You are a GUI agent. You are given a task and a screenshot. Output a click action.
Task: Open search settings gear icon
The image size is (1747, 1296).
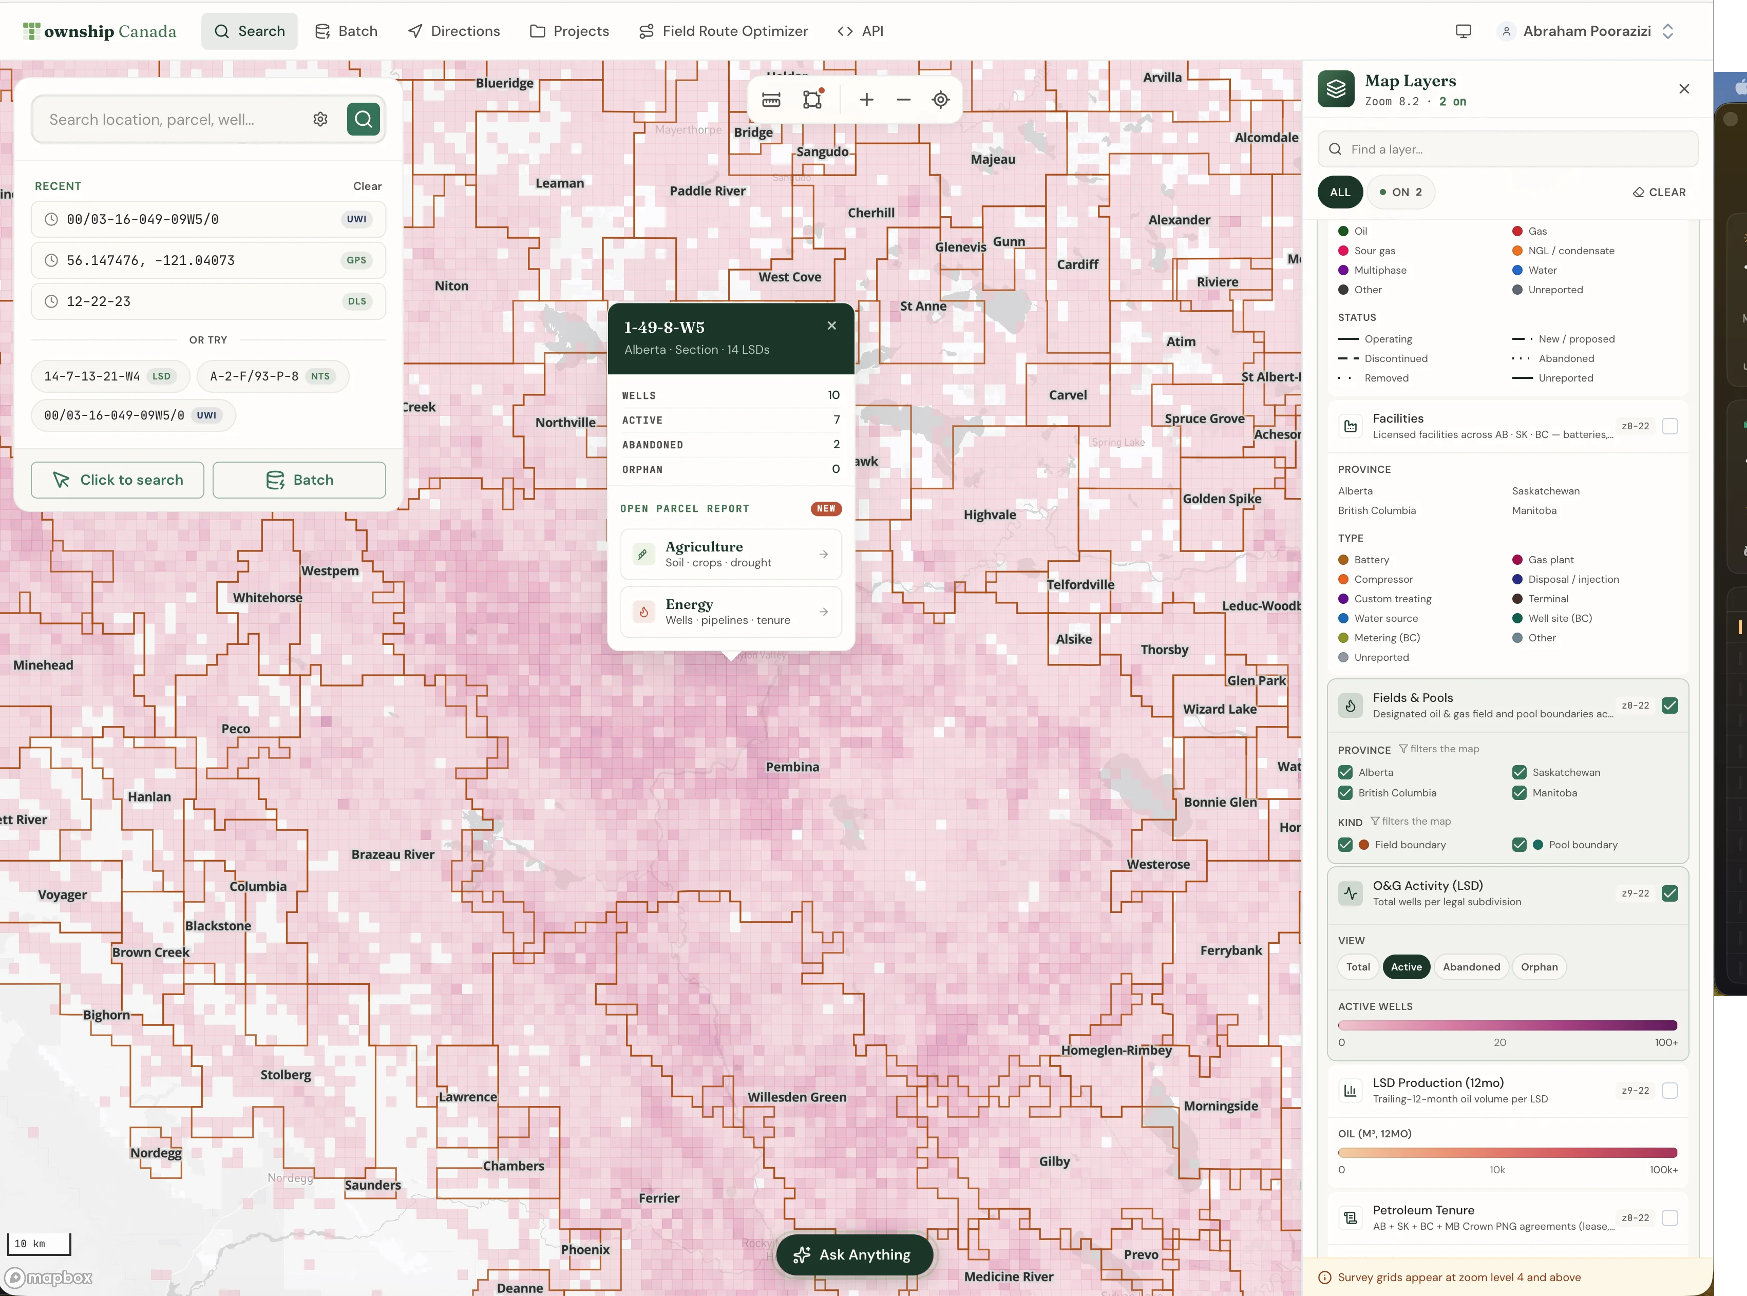point(320,119)
